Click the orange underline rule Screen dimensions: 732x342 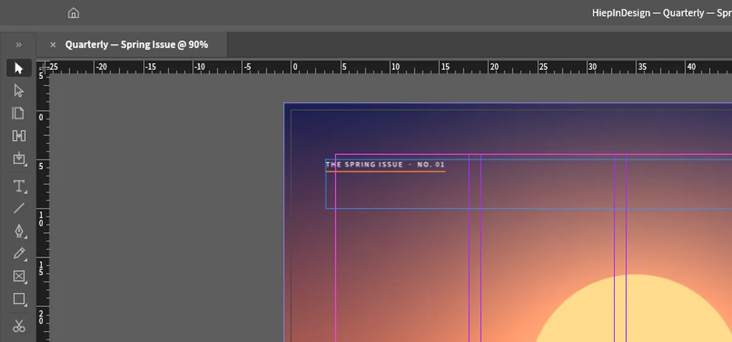[386, 172]
